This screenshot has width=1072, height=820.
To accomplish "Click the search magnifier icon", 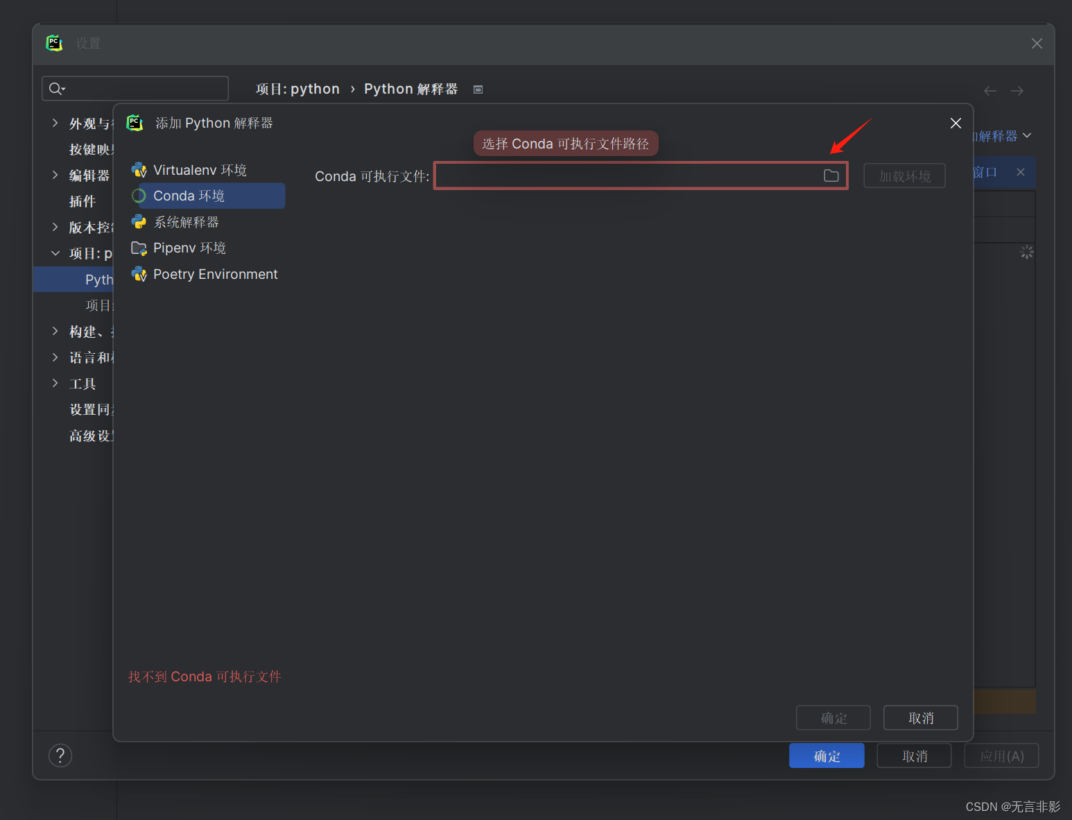I will click(56, 89).
